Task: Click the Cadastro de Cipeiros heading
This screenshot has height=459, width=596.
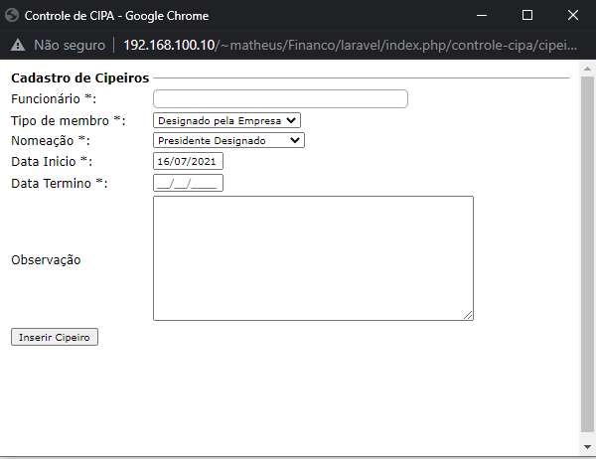Action: (x=79, y=77)
